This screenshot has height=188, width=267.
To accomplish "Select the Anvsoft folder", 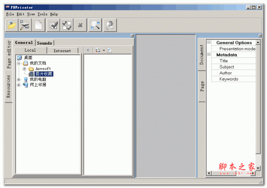I will (43, 69).
